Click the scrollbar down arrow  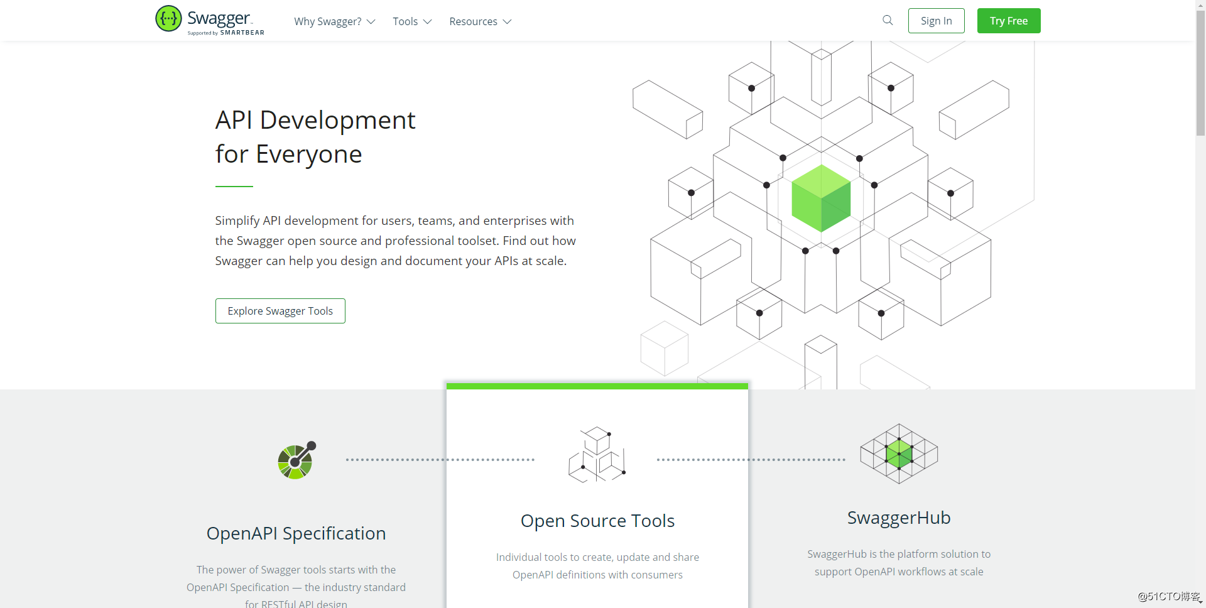click(1200, 602)
